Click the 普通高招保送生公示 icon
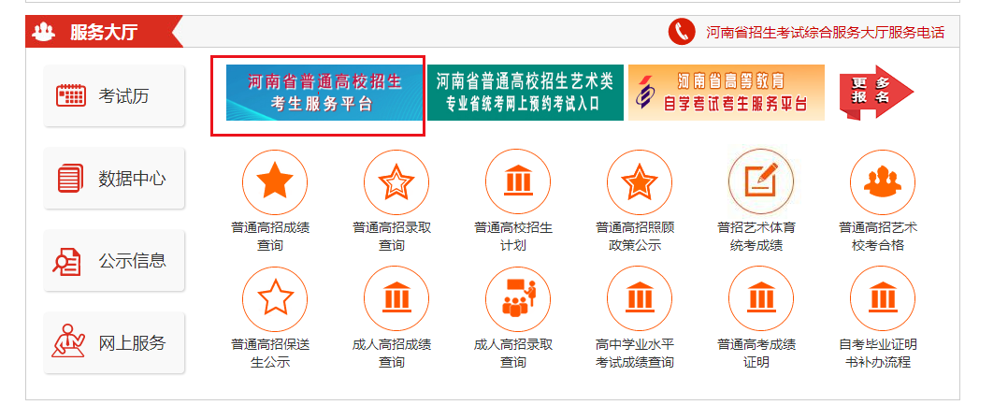 [274, 299]
